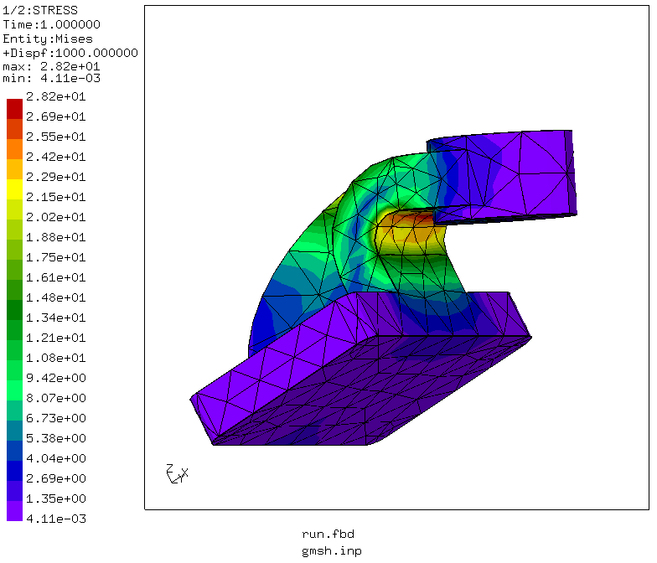Image resolution: width=657 pixels, height=563 pixels.
Task: Click legend value 9.42e+00
Action: pos(55,378)
